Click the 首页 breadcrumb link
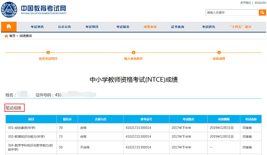Image resolution: width=267 pixels, height=155 pixels. (12, 36)
